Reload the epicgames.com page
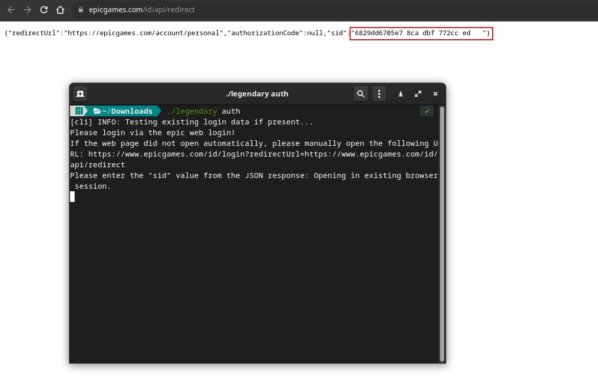 tap(44, 10)
